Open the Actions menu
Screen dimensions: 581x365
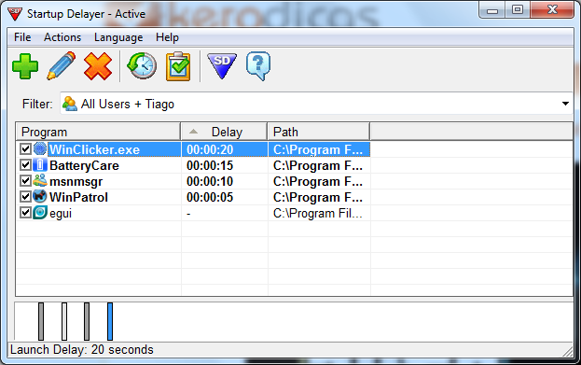click(x=62, y=37)
